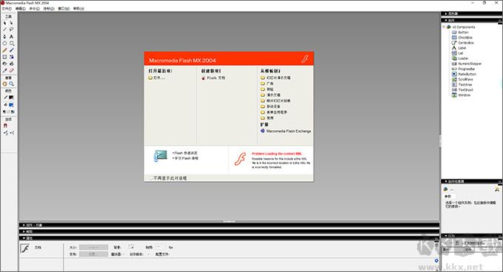Image resolution: width=503 pixels, height=272 pixels.
Task: Select the Text tool
Action: point(12,36)
